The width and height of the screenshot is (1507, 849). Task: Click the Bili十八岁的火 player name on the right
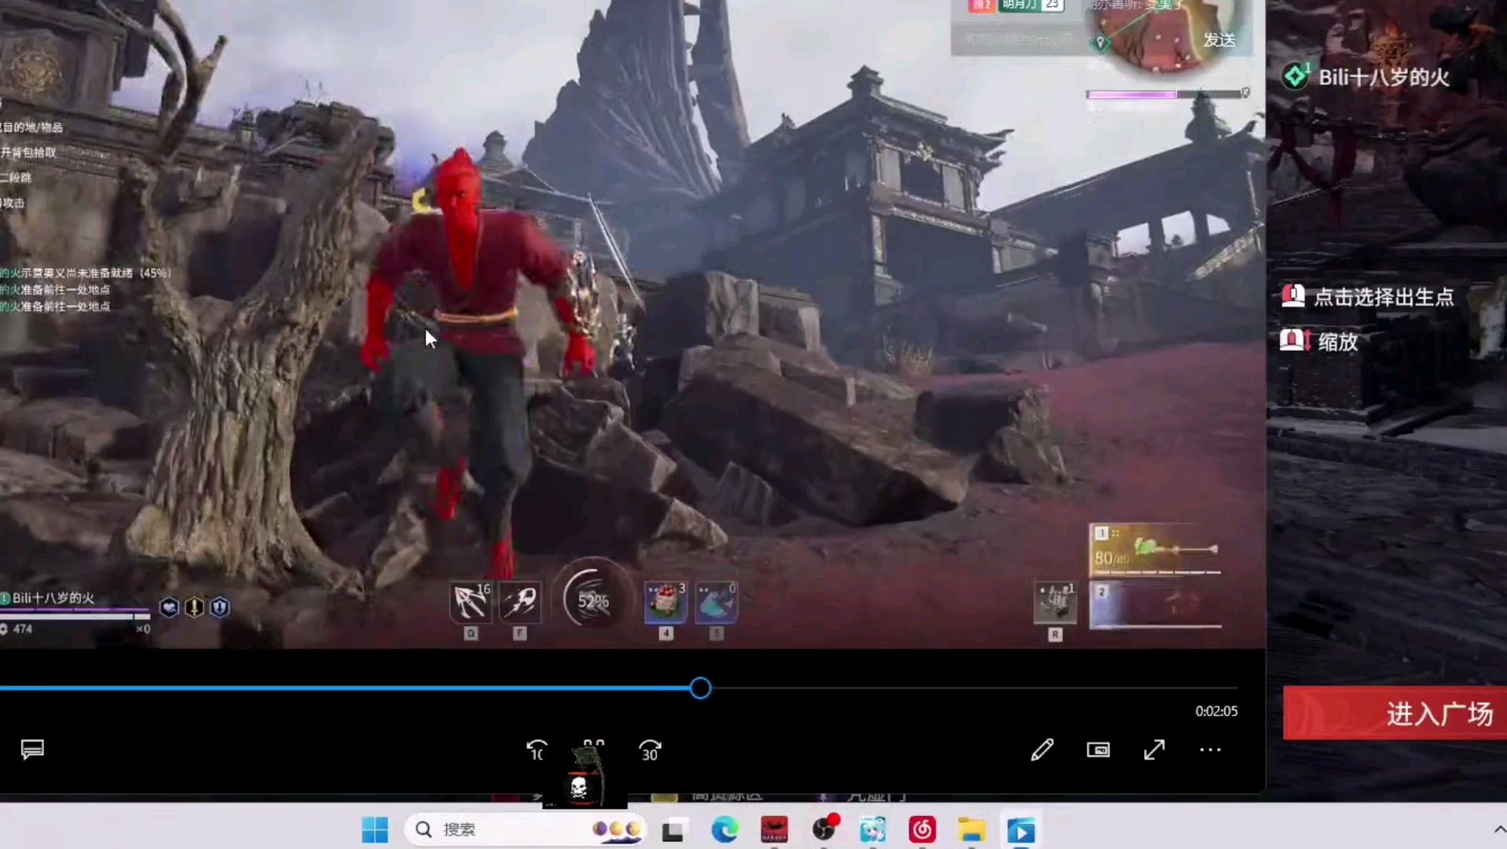click(1384, 77)
